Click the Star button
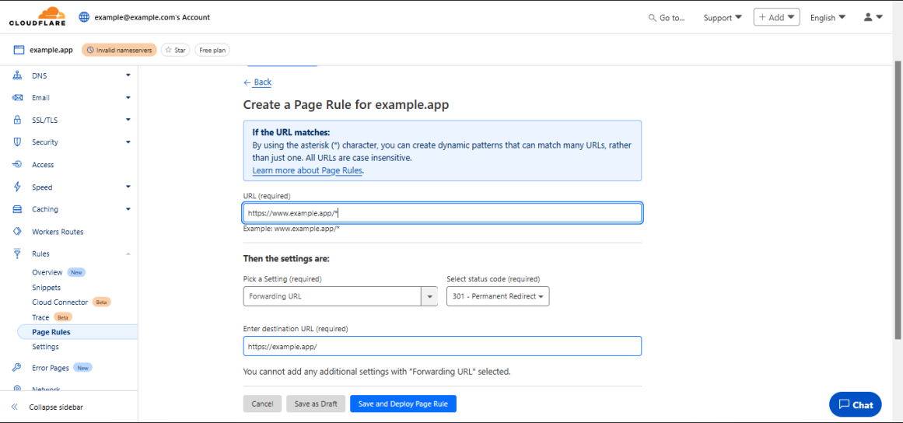The width and height of the screenshot is (903, 423). pyautogui.click(x=176, y=50)
